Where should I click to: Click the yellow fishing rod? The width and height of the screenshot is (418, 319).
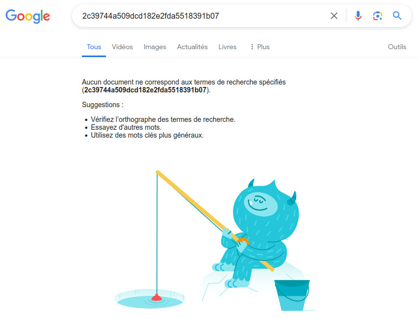[x=215, y=221]
